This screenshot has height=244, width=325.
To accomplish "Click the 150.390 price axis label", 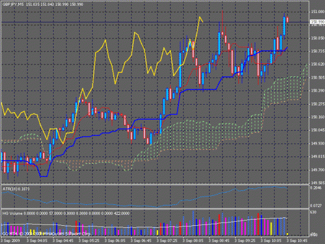I will [x=318, y=91].
